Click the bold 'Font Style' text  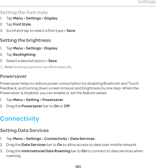(x=22, y=24)
